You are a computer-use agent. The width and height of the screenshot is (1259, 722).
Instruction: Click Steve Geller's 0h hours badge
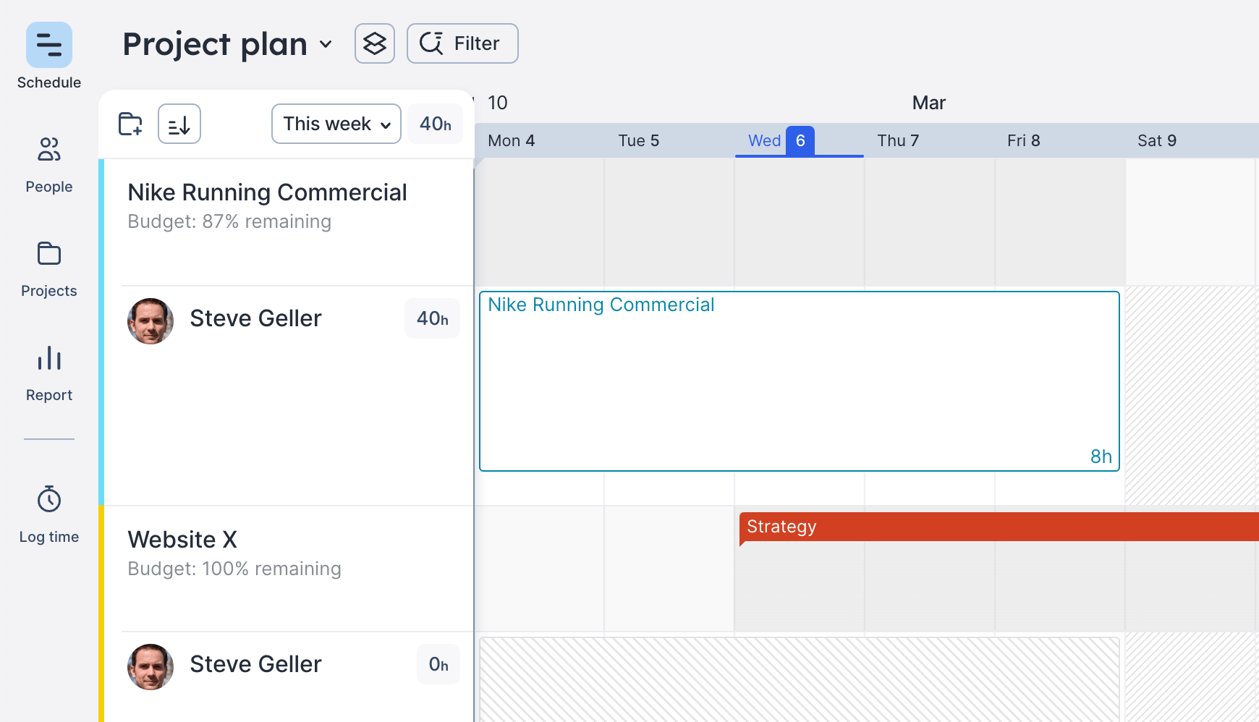(x=438, y=664)
